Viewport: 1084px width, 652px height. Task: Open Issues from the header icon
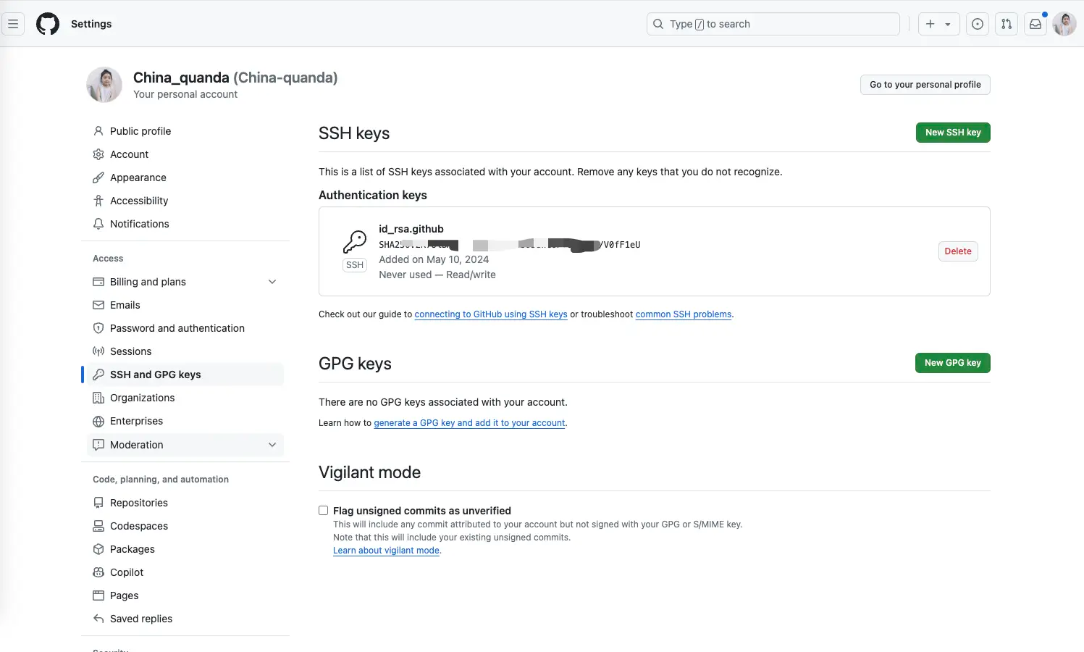click(977, 24)
